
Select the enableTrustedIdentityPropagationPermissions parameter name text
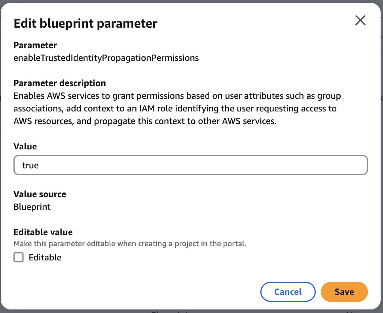click(x=106, y=58)
